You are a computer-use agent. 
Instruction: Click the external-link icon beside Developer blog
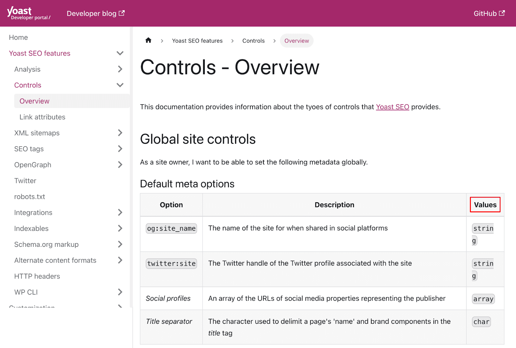tap(121, 13)
